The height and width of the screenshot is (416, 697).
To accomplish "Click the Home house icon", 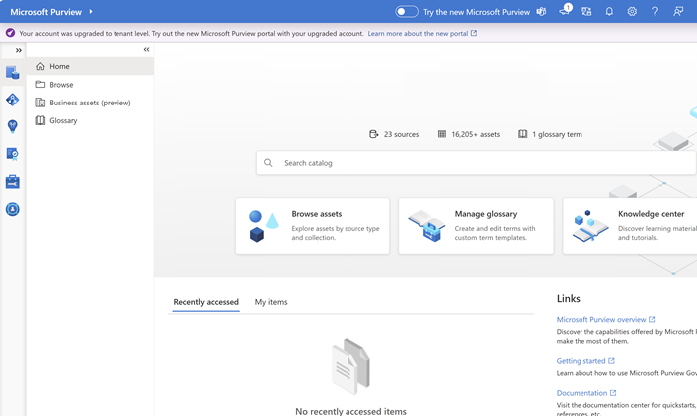I will [40, 66].
